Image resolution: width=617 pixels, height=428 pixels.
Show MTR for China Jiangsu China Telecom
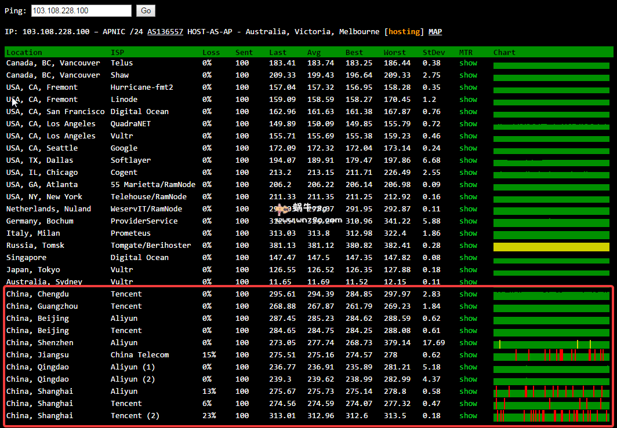(x=468, y=354)
